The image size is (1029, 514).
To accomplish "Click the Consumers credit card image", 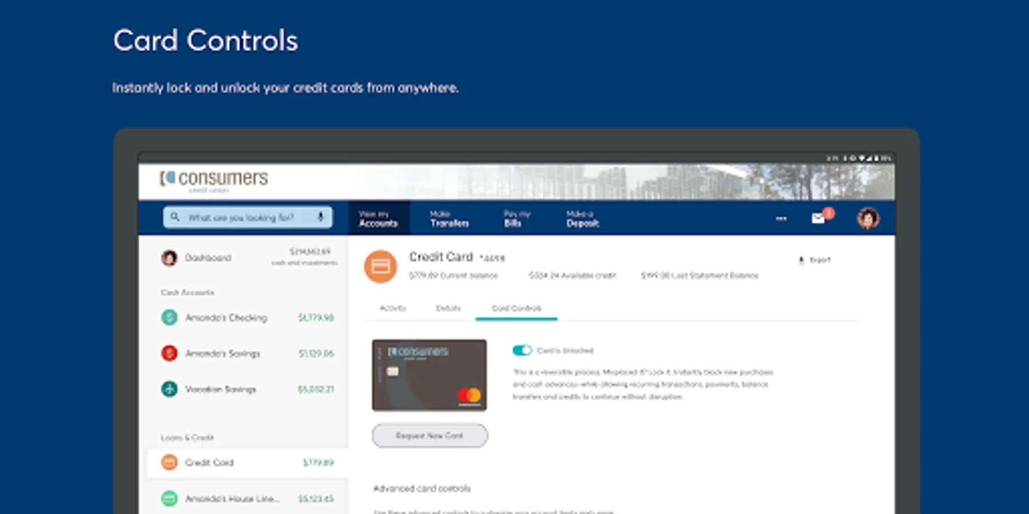I will 429,375.
